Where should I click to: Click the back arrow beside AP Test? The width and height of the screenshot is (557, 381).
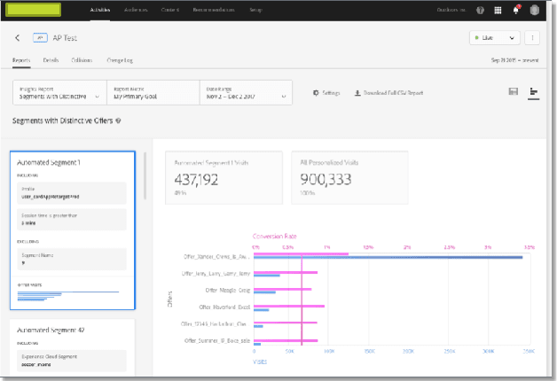[x=18, y=38]
